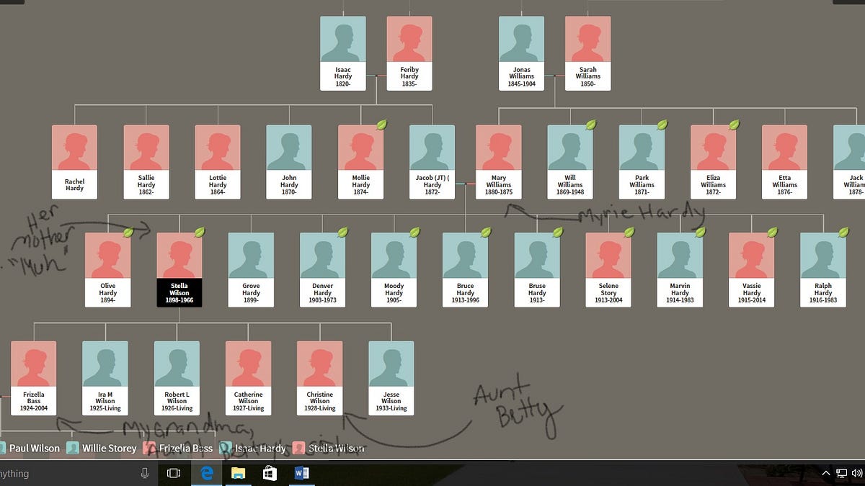
Task: Open the Feriby Hardy 1835- card
Action: [409, 53]
